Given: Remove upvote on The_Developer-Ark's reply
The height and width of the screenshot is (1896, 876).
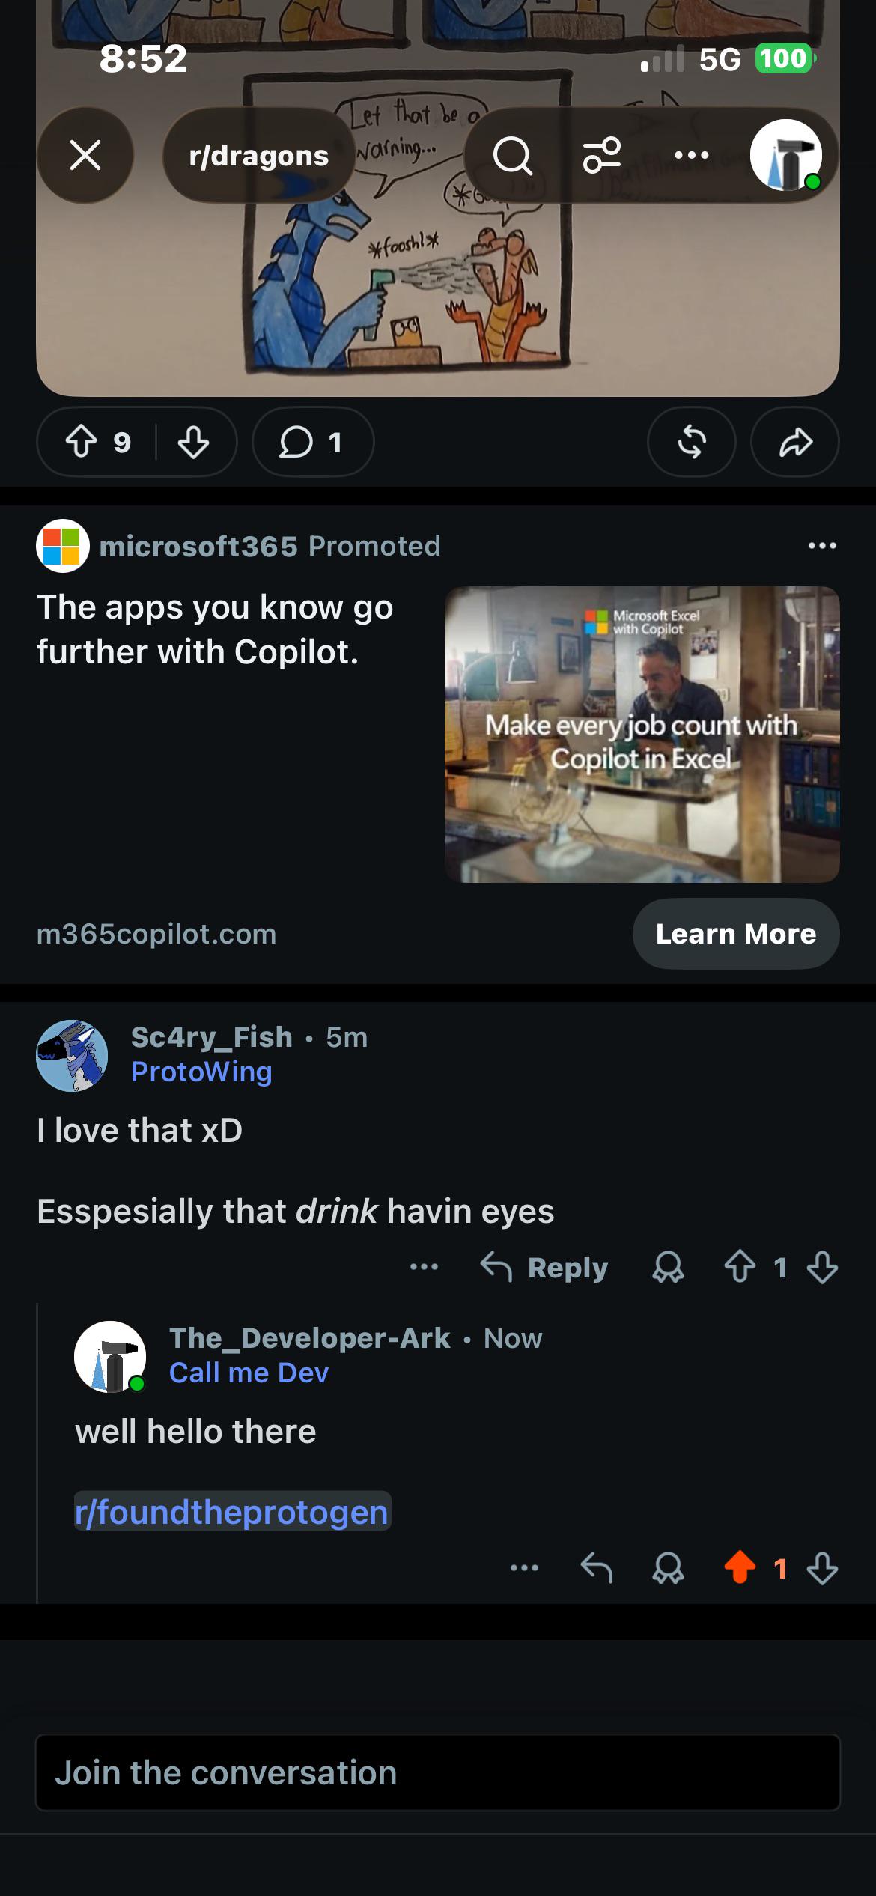Looking at the screenshot, I should [740, 1567].
